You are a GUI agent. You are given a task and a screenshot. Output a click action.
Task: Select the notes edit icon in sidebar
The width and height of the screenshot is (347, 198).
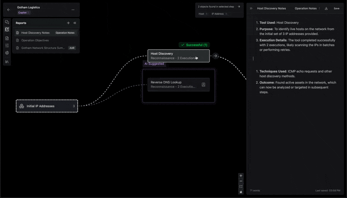[7, 30]
